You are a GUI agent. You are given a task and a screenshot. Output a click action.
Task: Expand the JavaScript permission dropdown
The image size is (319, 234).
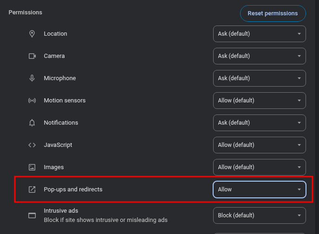click(259, 145)
